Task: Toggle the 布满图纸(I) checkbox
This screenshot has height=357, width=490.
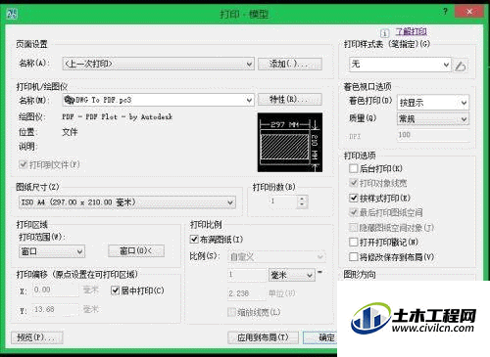Action: pyautogui.click(x=194, y=240)
